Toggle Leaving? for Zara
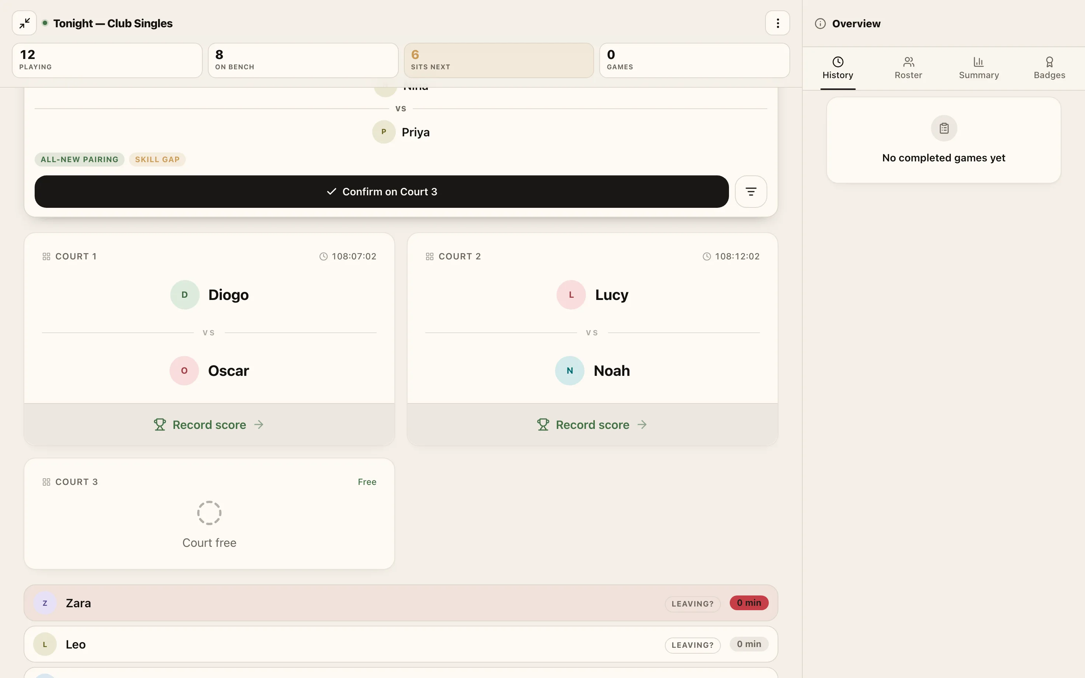1085x678 pixels. pos(692,604)
